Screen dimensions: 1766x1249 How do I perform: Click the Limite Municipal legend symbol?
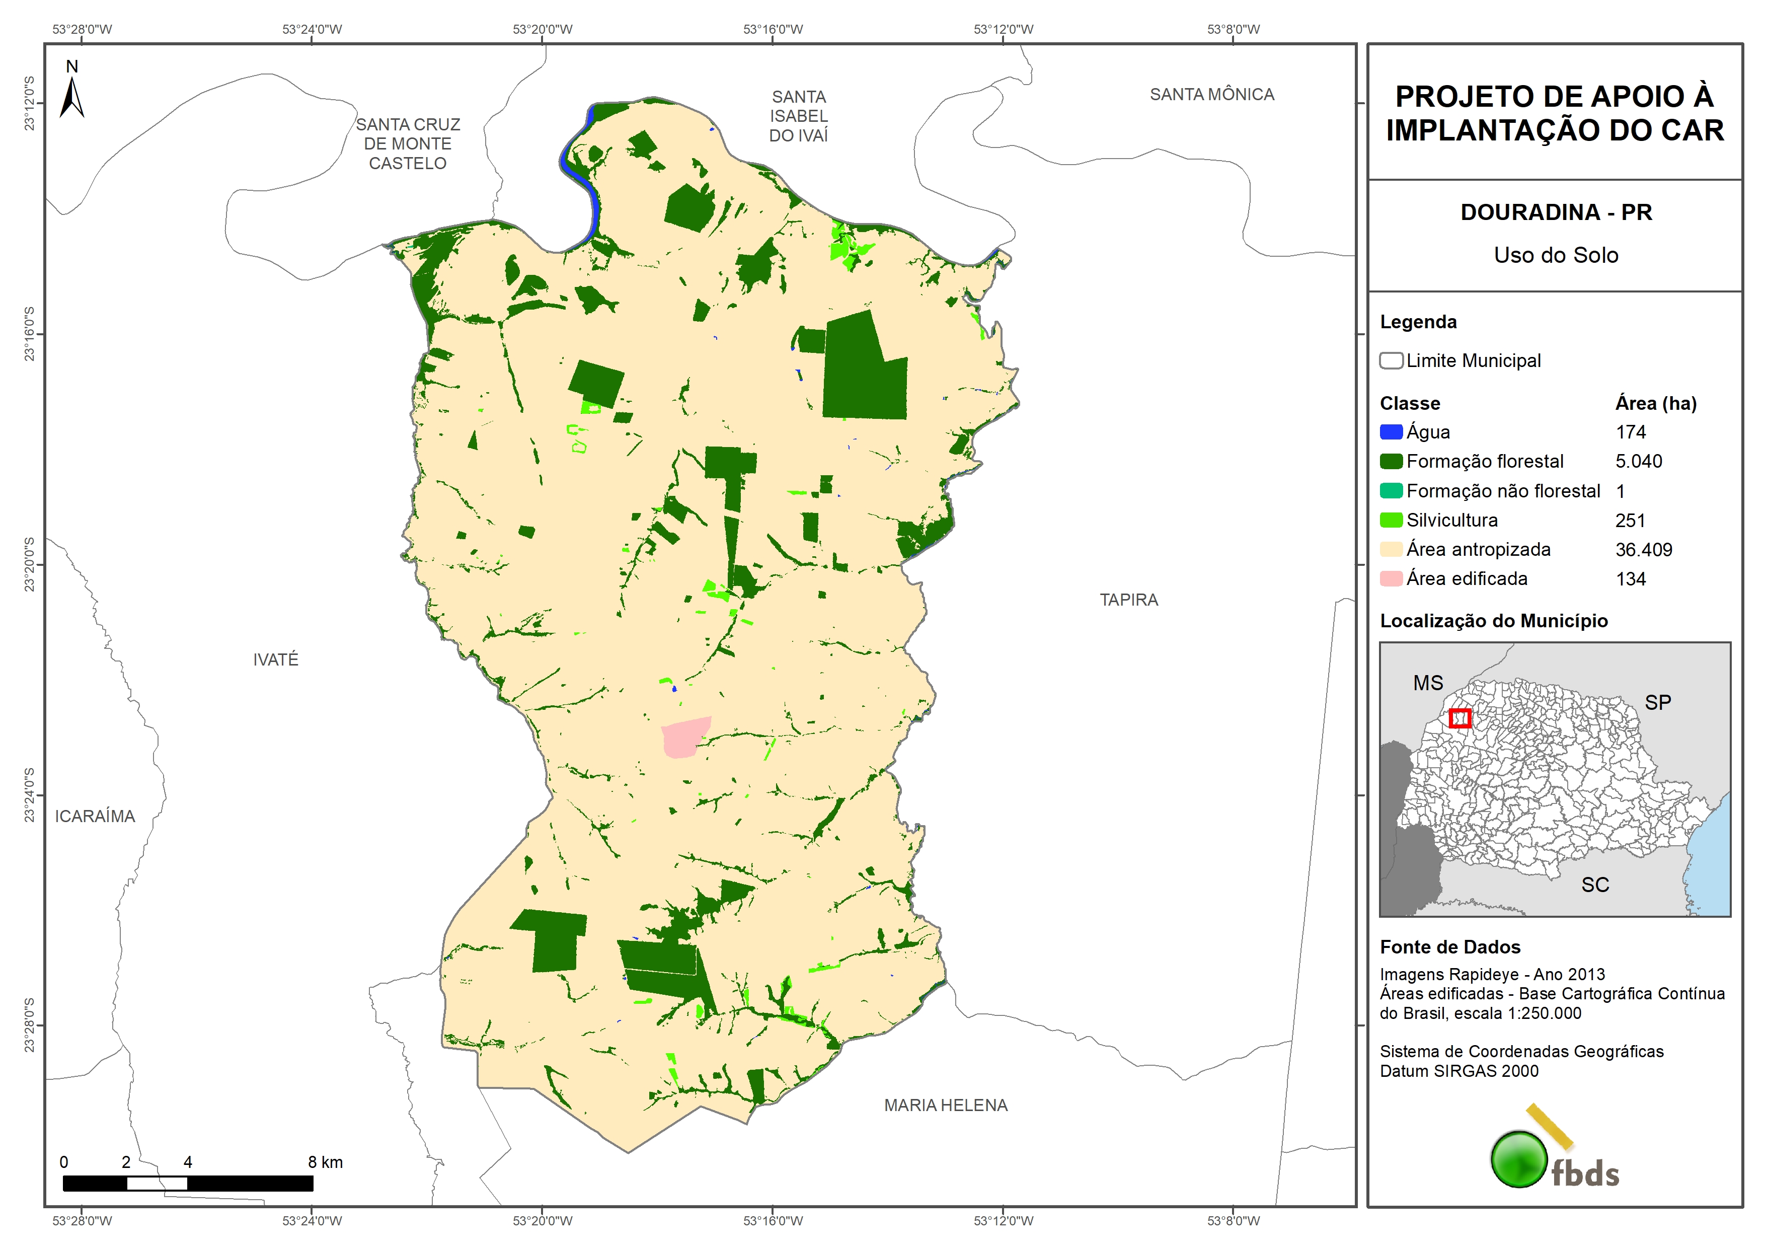coord(1391,360)
